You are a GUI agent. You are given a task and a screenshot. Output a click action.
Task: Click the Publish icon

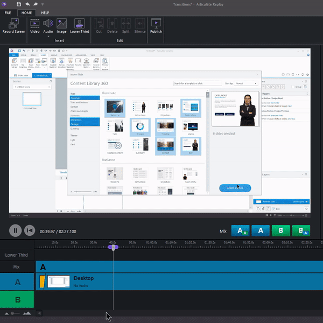tap(156, 24)
